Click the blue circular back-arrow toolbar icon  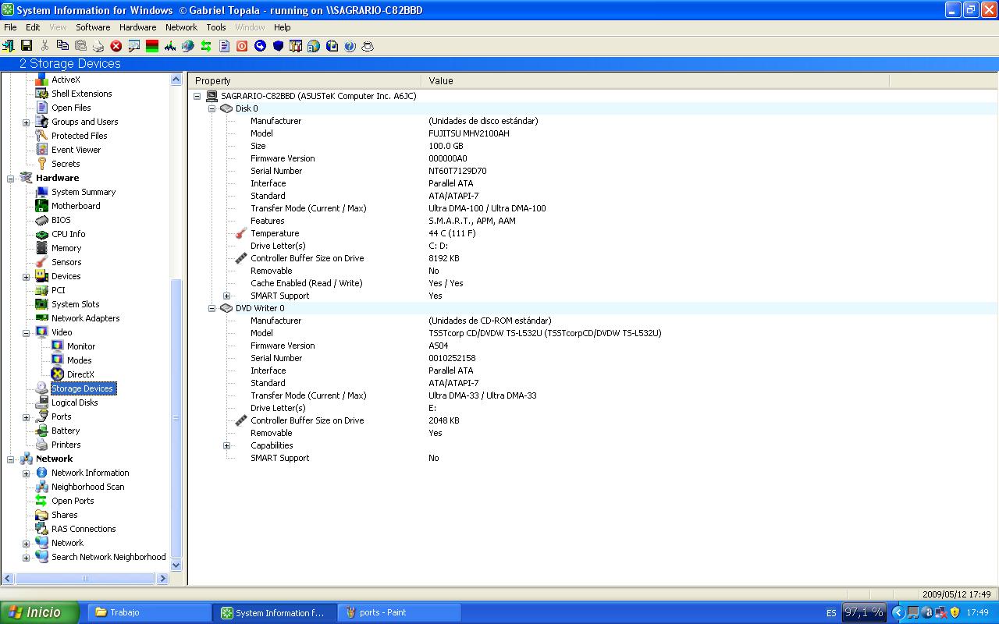tap(260, 46)
